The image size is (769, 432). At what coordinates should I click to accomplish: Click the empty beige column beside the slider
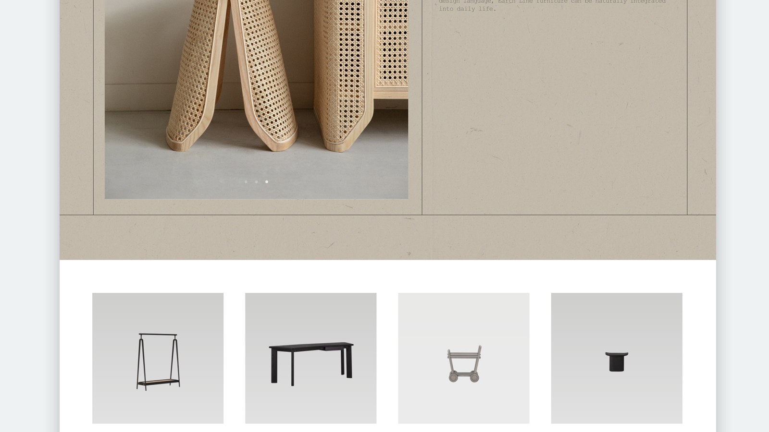click(x=554, y=115)
